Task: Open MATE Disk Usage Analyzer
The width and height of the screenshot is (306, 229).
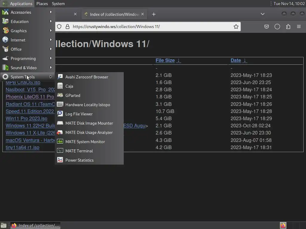Action: coord(89,132)
